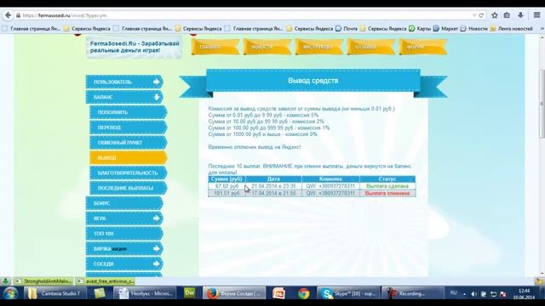Open the Главная site navigation tab
Image resolution: width=545 pixels, height=306 pixels.
(x=215, y=47)
